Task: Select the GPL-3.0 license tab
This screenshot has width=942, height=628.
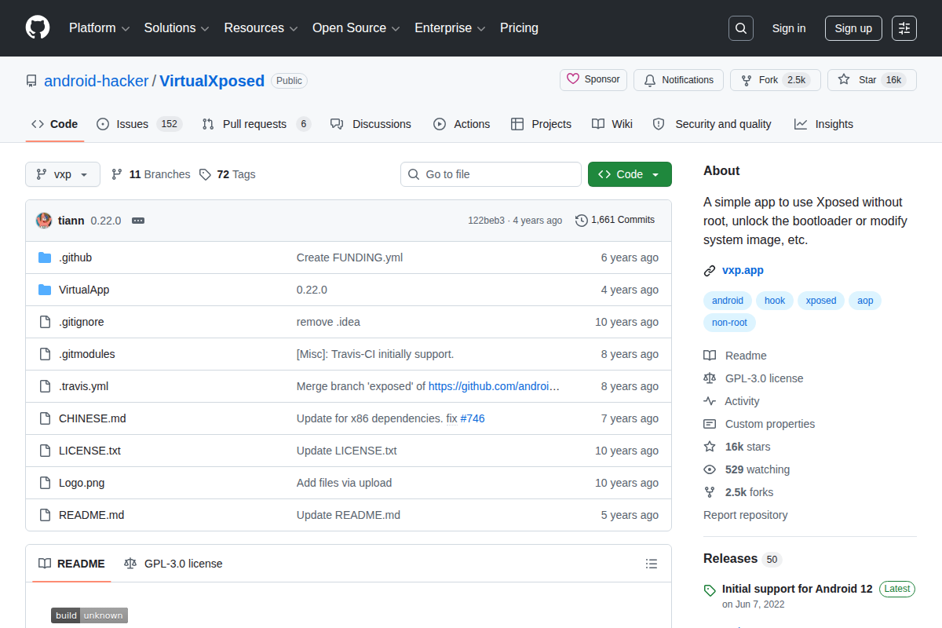Action: pos(173,564)
